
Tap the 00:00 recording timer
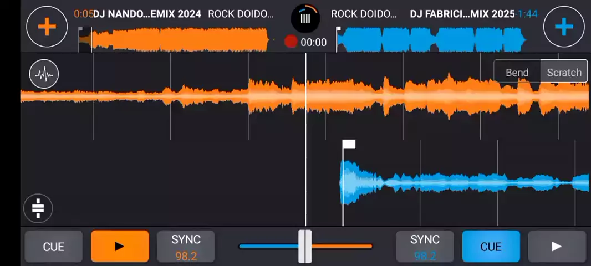click(x=314, y=42)
